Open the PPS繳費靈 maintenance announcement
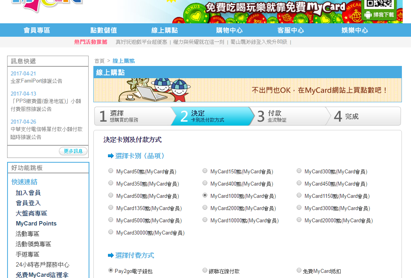This screenshot has width=411, height=278. [46, 105]
